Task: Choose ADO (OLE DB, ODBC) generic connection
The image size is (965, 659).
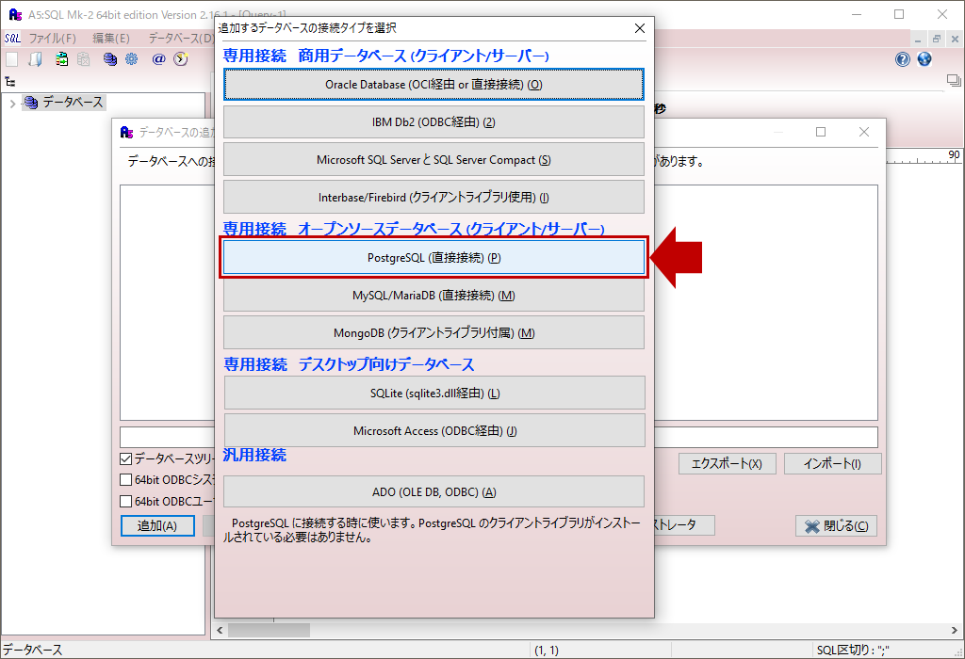Action: coord(433,491)
